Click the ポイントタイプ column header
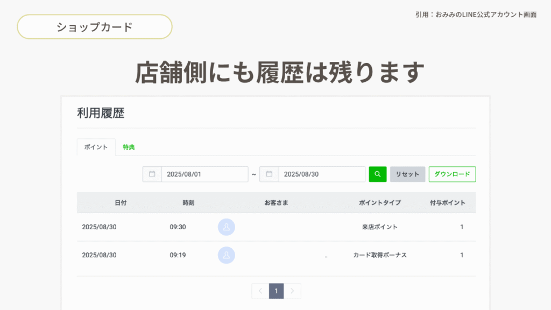Image resolution: width=551 pixels, height=310 pixels. tap(380, 203)
